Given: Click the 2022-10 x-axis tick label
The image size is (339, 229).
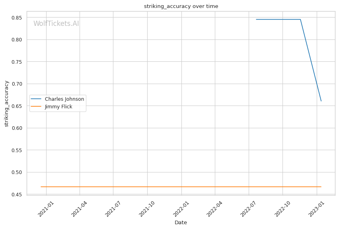Looking at the screenshot, I should pos(282,207).
